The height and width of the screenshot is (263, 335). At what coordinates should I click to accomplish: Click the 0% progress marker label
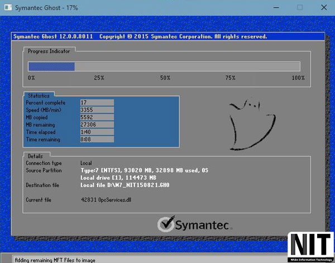pyautogui.click(x=31, y=78)
